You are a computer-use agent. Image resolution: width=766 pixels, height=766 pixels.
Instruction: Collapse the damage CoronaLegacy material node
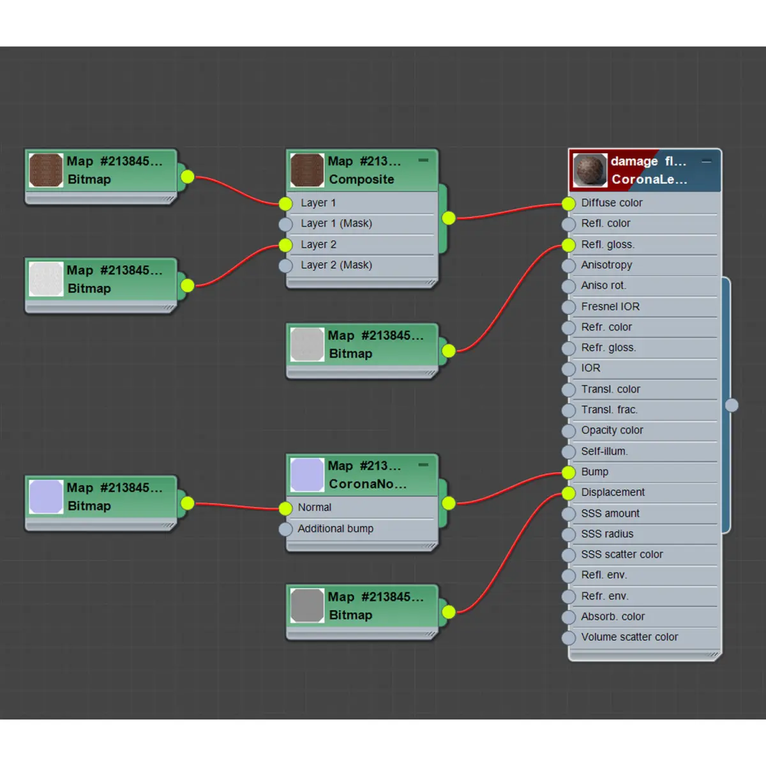point(707,161)
